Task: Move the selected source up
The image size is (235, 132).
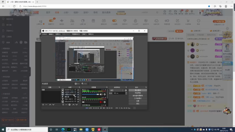Action: [73, 105]
